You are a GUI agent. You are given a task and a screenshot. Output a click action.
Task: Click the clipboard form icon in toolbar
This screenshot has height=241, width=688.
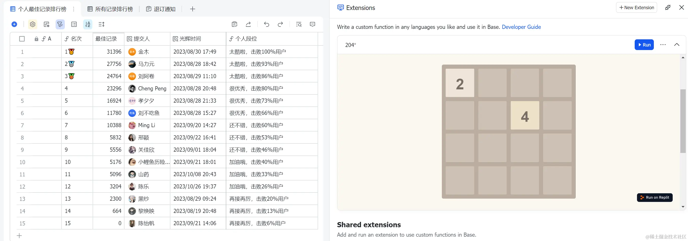click(234, 24)
